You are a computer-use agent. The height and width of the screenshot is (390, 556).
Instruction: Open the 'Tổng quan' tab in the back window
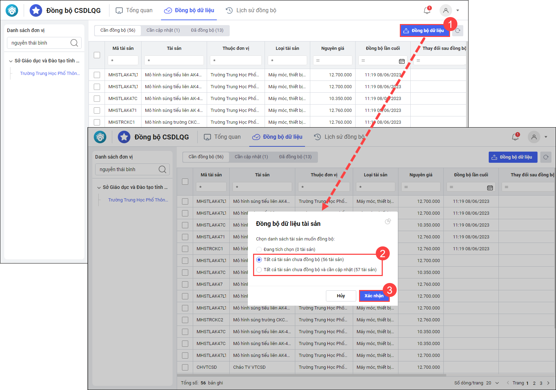[134, 10]
